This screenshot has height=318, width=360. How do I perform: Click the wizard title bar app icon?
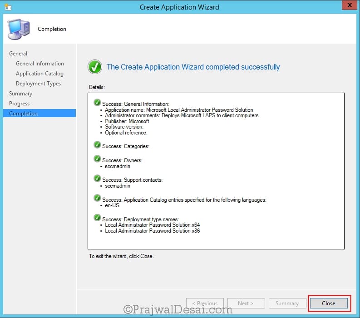point(8,7)
